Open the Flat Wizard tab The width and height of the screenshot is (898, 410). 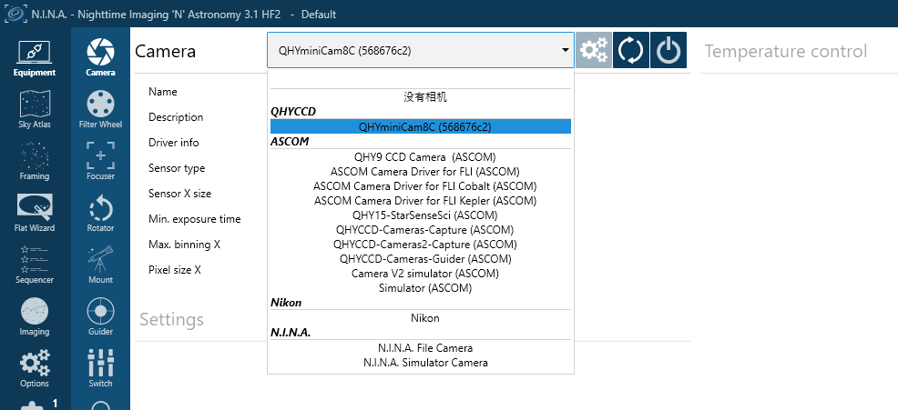click(35, 213)
